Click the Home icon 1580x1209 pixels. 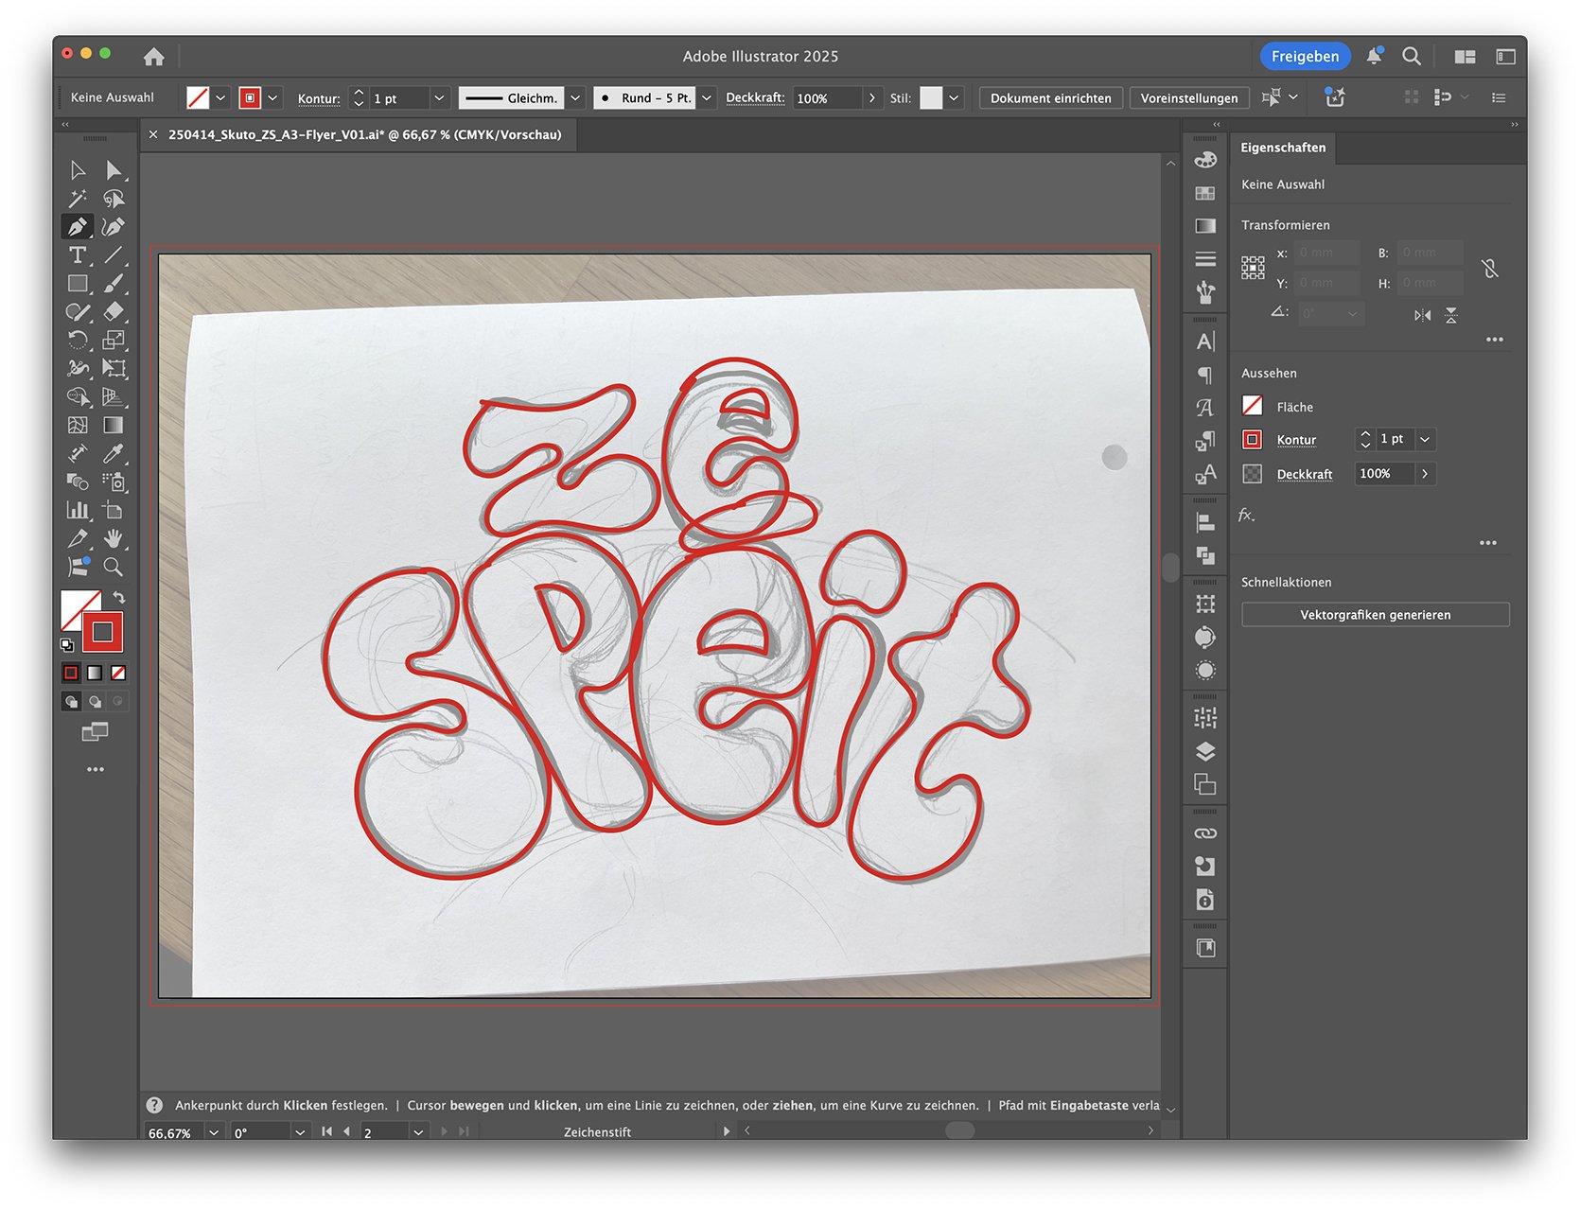(x=154, y=57)
